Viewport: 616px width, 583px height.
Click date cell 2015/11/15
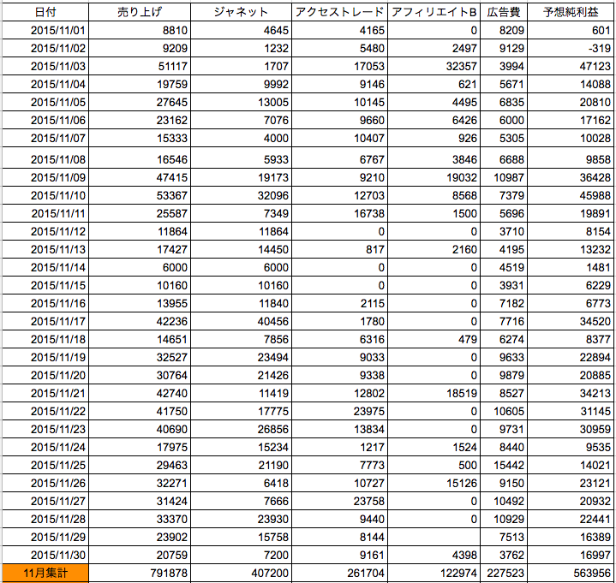[45, 286]
